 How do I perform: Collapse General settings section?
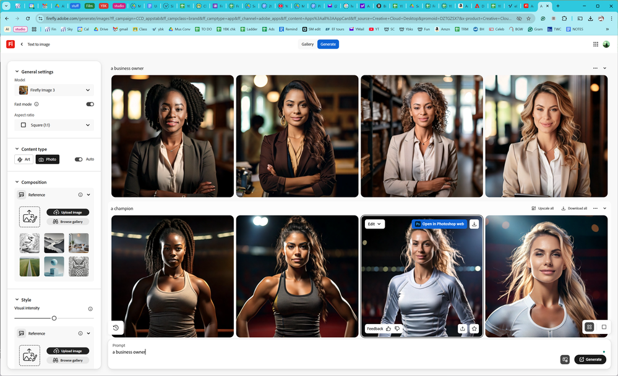(x=17, y=72)
